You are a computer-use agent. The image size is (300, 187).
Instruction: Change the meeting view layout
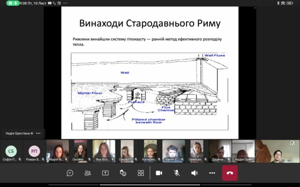[141, 173]
